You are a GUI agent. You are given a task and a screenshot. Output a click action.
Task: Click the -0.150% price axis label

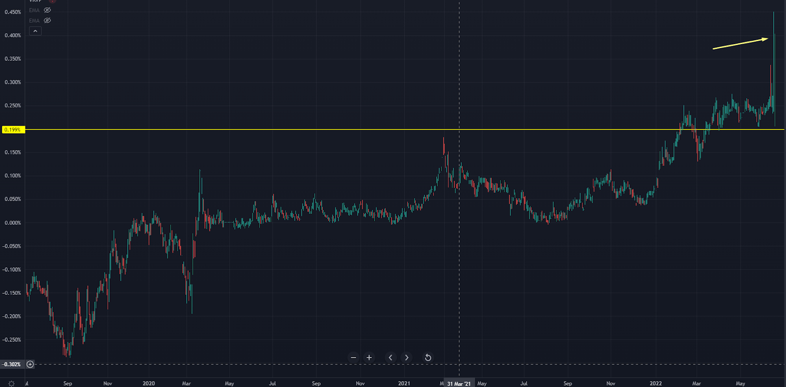click(x=12, y=293)
